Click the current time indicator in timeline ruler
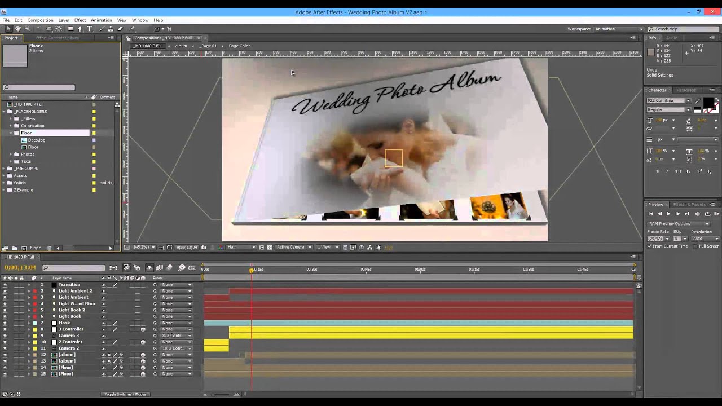The image size is (722, 406). [252, 270]
